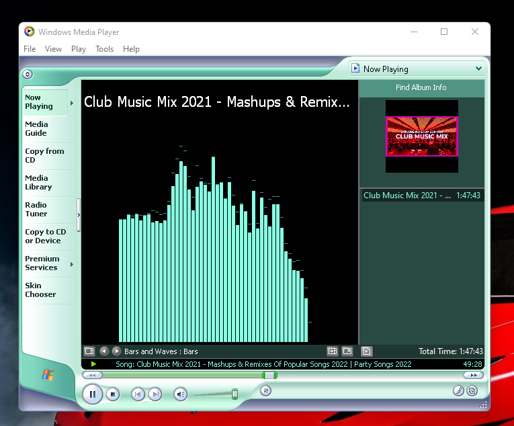
Task: Expand the Premium Services sidebar arrow
Action: pyautogui.click(x=72, y=264)
